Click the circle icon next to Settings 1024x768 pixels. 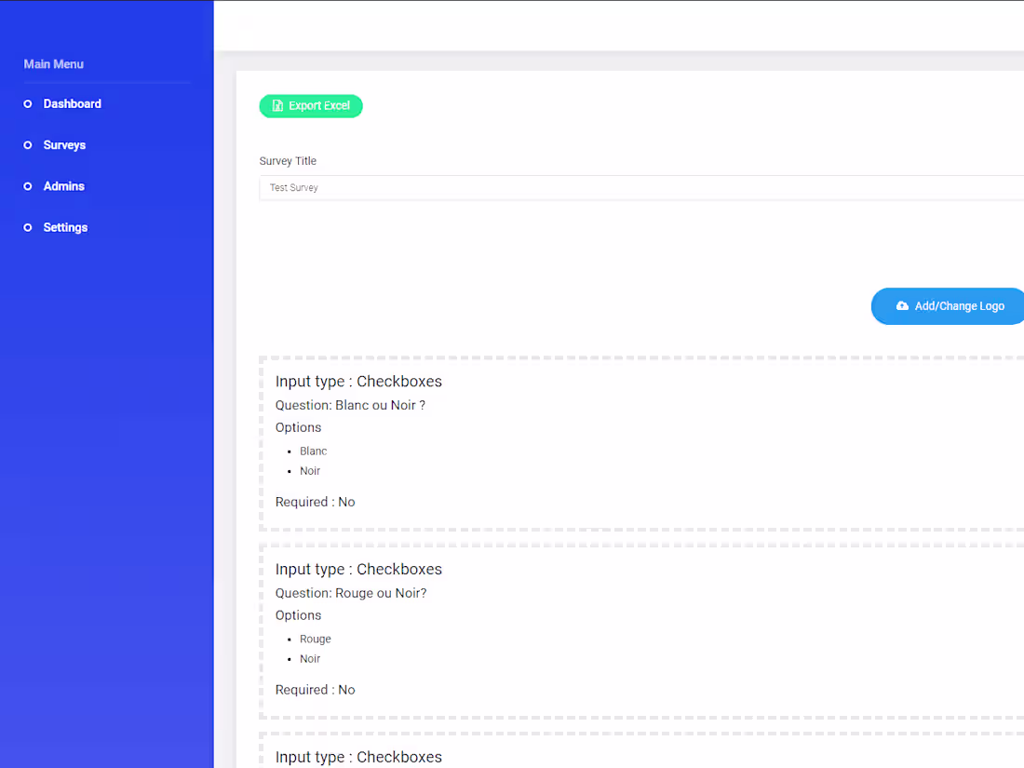[x=27, y=226]
